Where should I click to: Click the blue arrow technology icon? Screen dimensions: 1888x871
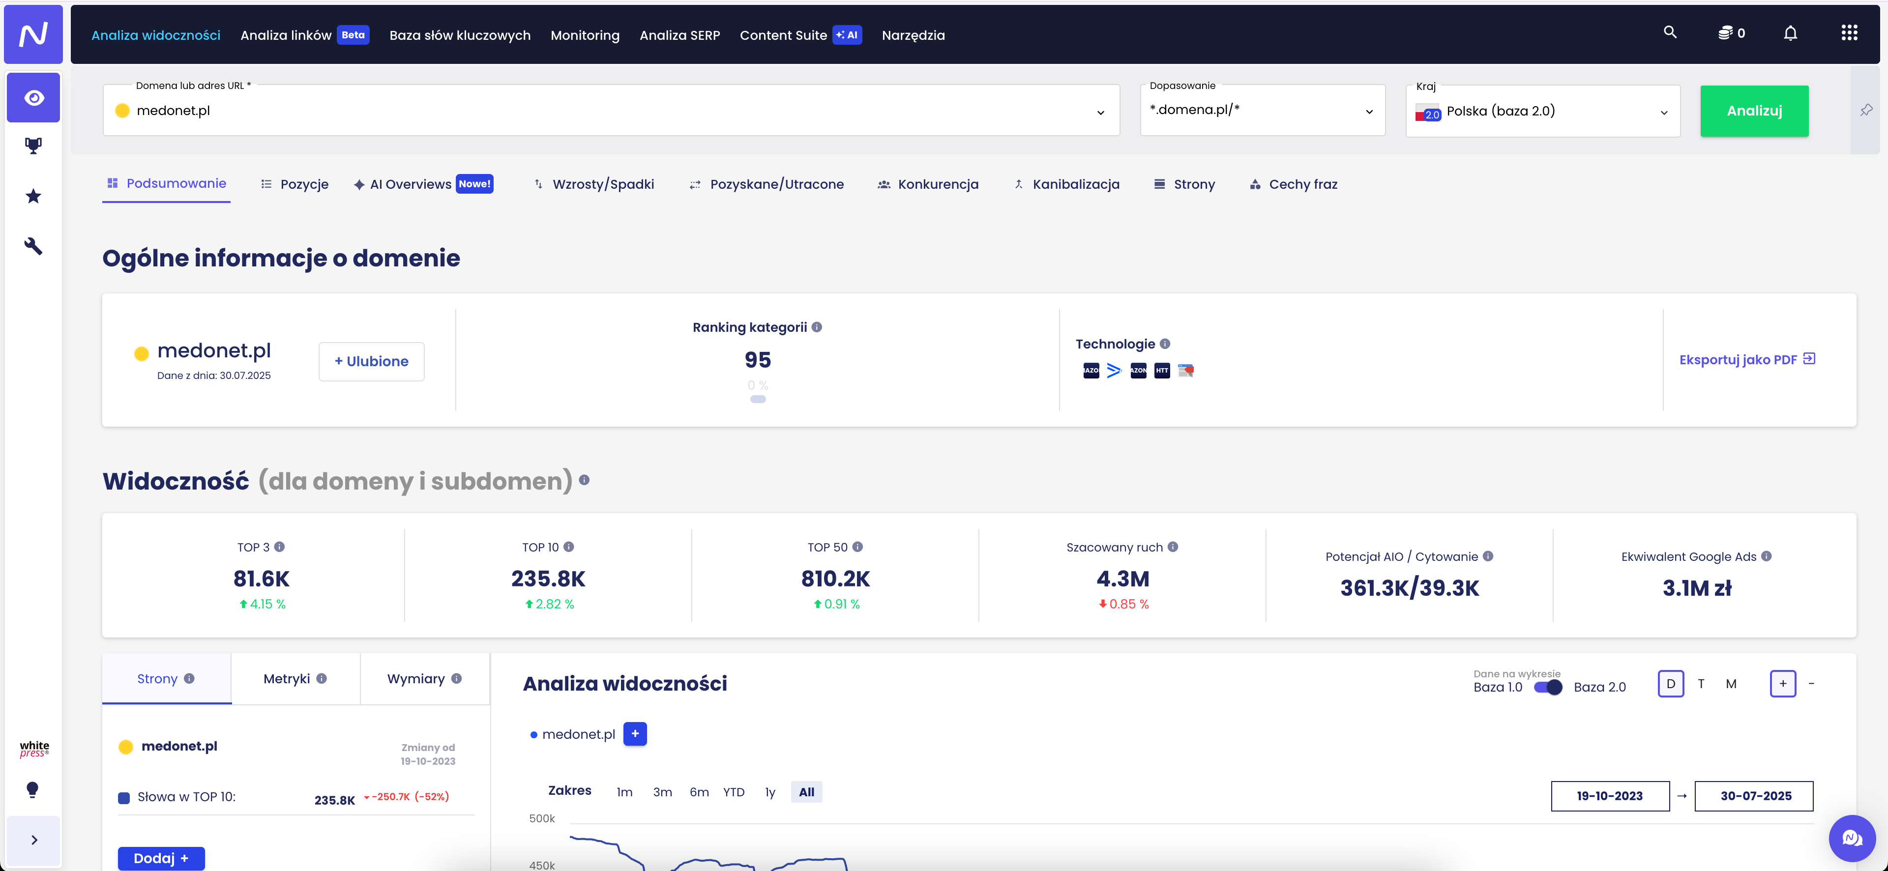(x=1114, y=371)
